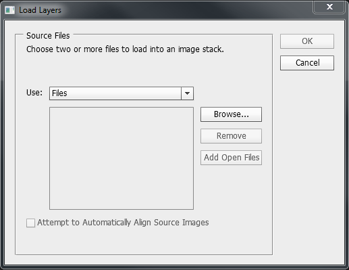Click the Load Layers title text
Image resolution: width=349 pixels, height=270 pixels.
[x=40, y=10]
